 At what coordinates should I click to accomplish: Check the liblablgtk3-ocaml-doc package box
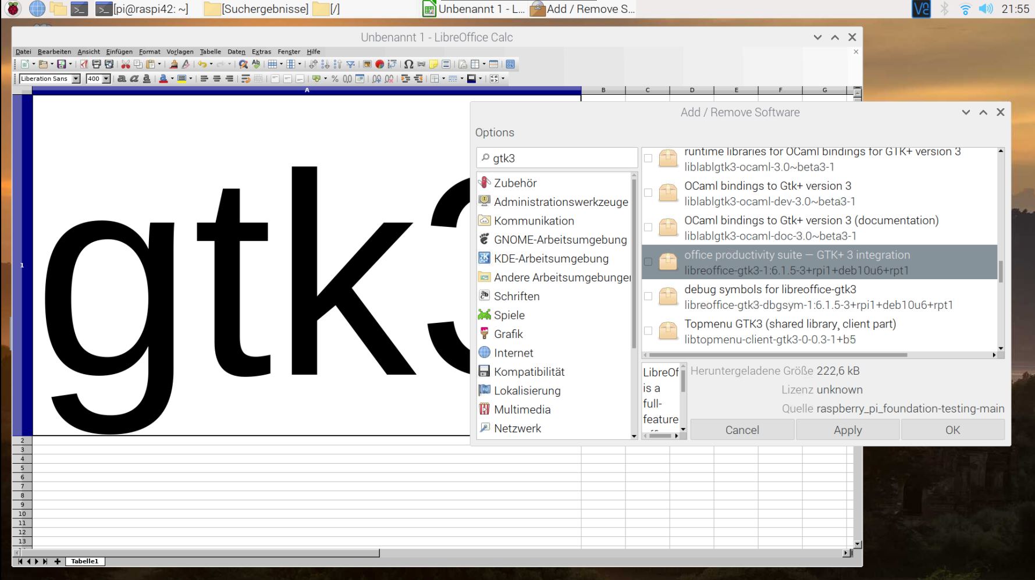click(648, 227)
